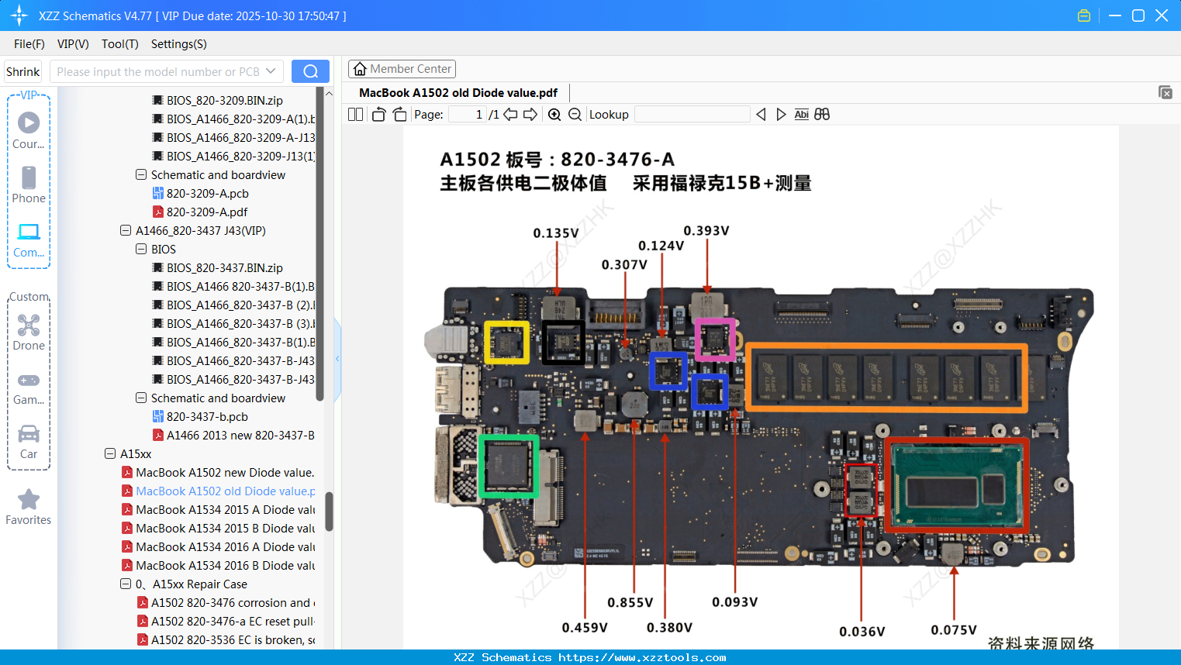The height and width of the screenshot is (665, 1181).
Task: Zoom out of the PDF
Action: point(575,115)
